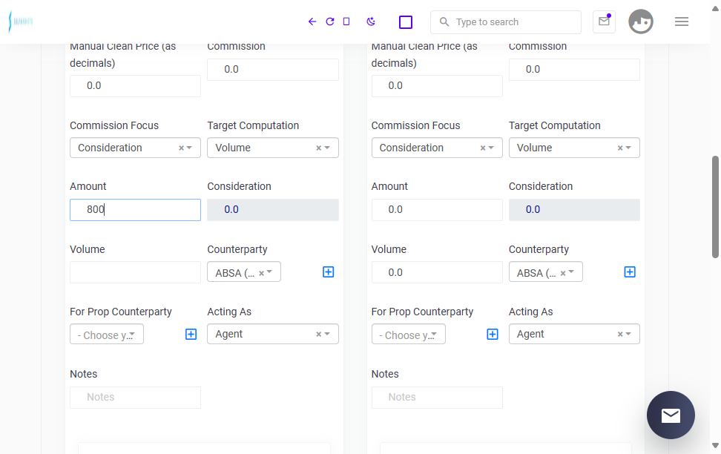Screen dimensions: 721x454
Task: Clear right Target Computation Volume selection
Action: click(620, 148)
